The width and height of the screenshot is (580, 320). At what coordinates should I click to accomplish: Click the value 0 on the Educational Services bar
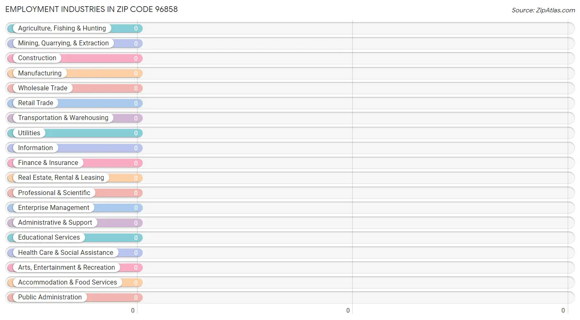[x=136, y=238]
